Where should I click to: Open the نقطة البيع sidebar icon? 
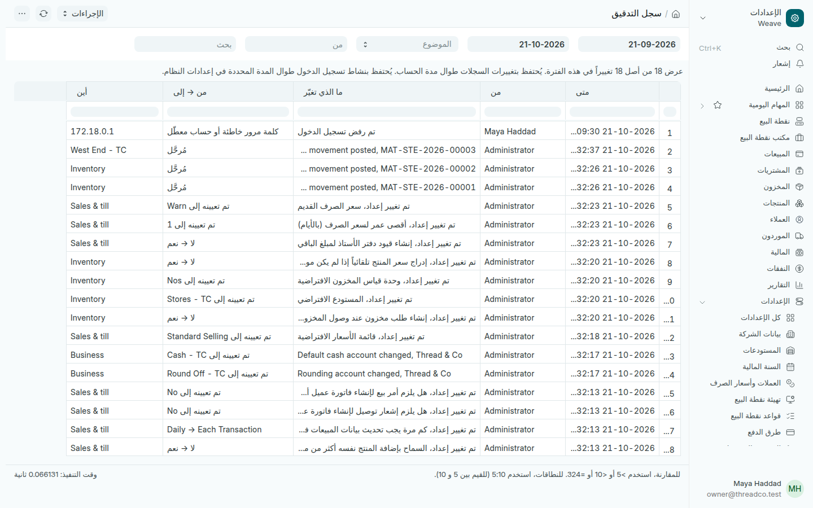[799, 121]
